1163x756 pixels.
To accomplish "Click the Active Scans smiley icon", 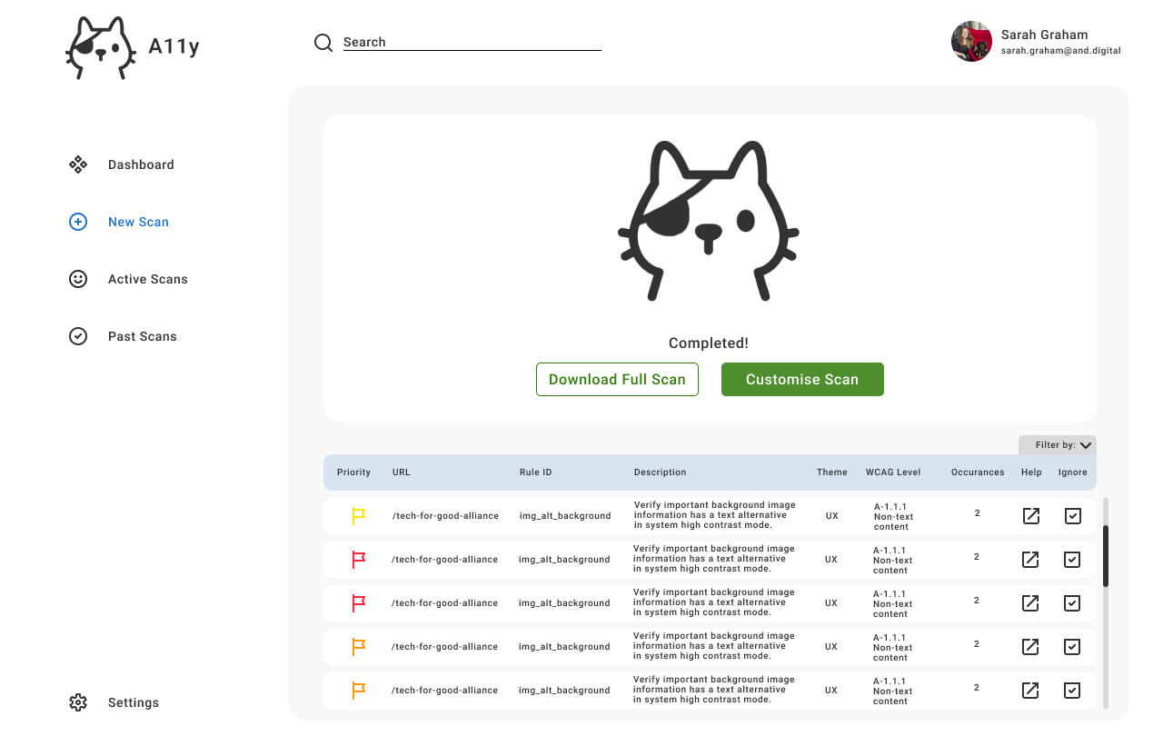I will (x=78, y=279).
